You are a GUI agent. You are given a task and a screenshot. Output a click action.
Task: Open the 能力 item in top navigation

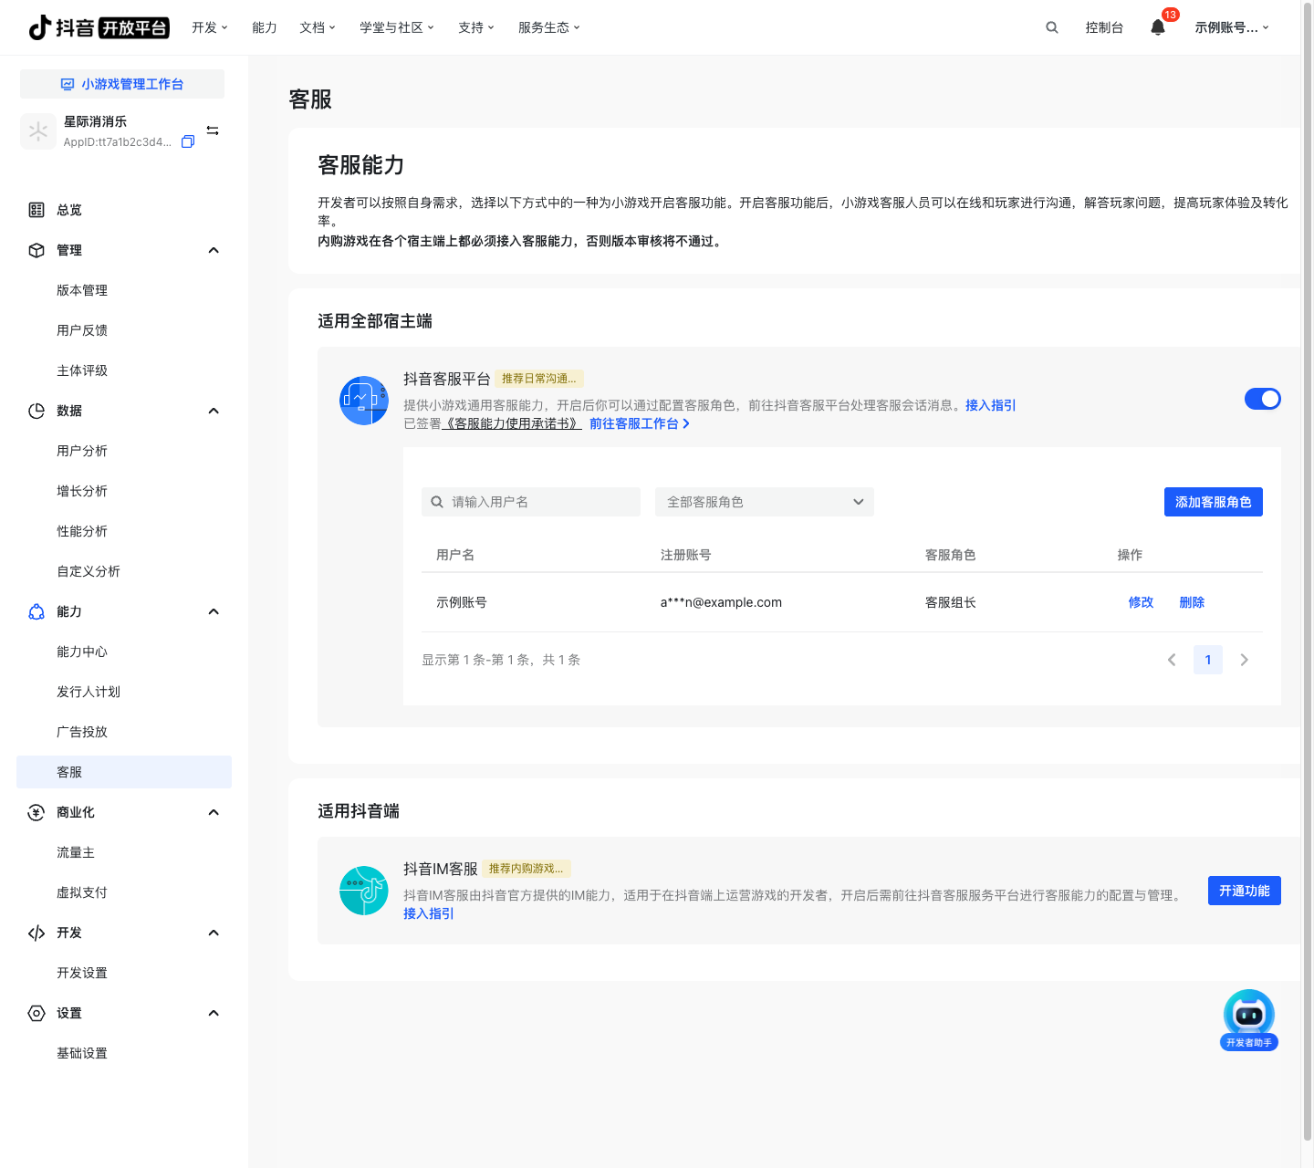coord(265,27)
